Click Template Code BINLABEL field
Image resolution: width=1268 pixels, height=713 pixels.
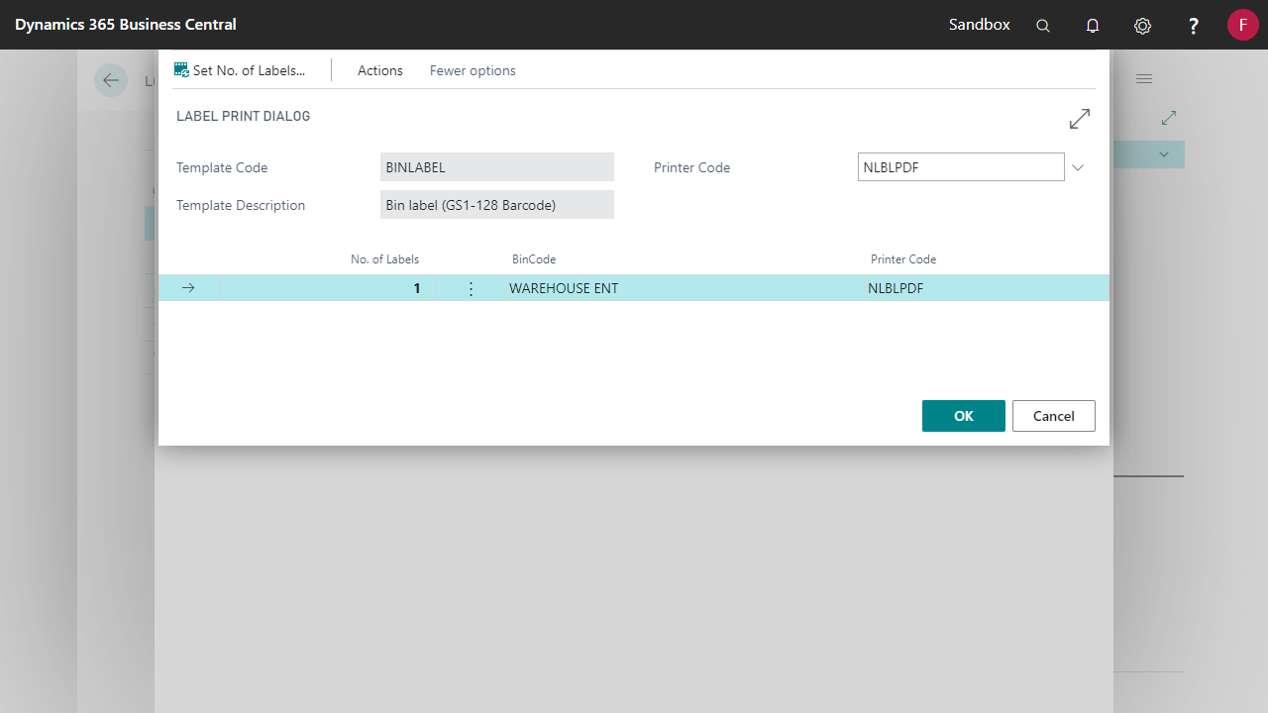coord(497,167)
